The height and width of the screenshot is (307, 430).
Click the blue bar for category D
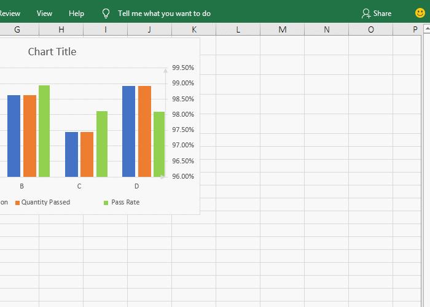point(128,131)
